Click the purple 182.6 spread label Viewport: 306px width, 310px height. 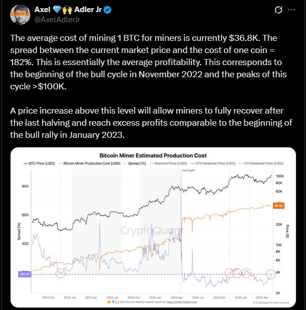[25, 274]
